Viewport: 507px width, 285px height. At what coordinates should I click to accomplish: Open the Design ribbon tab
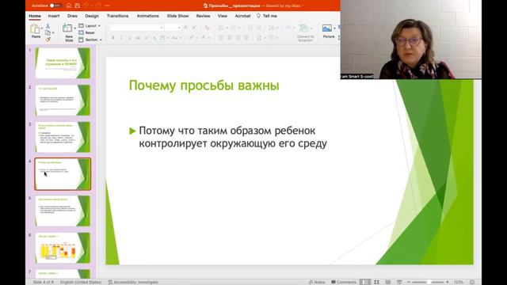tap(92, 16)
